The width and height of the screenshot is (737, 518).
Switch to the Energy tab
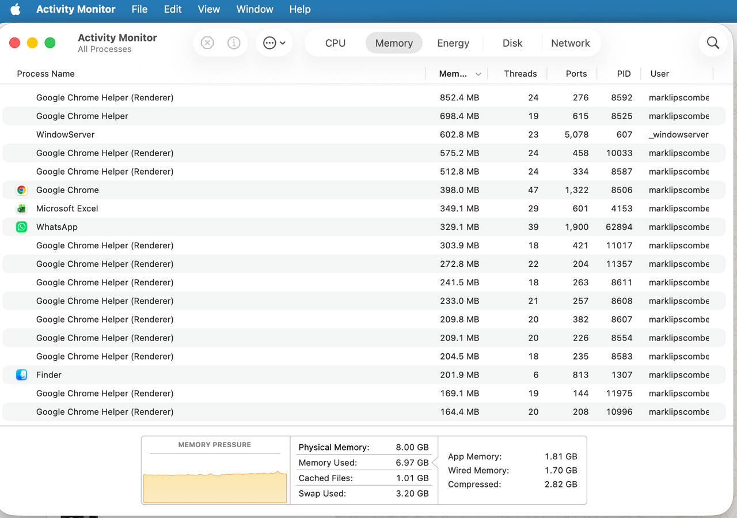453,43
